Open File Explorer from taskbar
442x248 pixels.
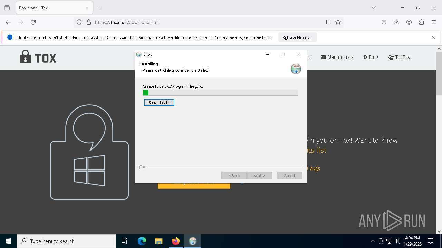[x=158, y=241]
